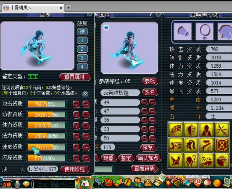Select effect button 3
This screenshot has width=232, height=189.
[82, 58]
